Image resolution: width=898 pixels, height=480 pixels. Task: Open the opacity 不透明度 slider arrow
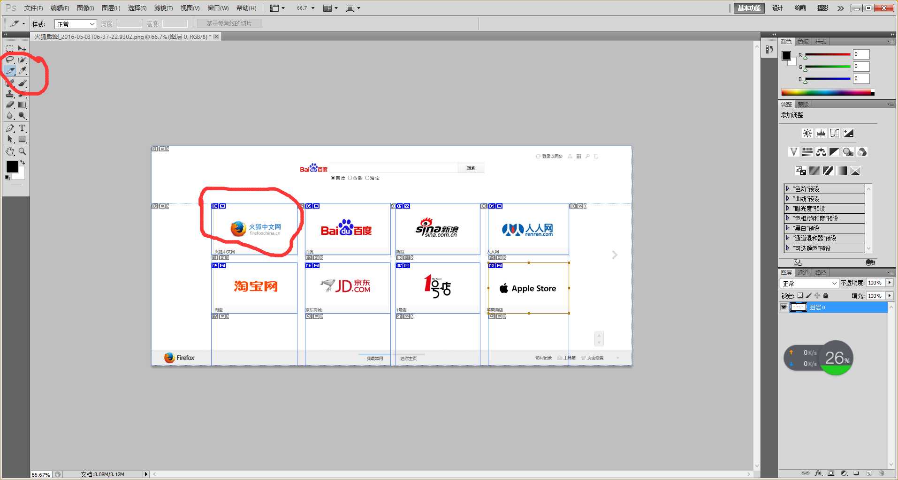[x=890, y=283]
